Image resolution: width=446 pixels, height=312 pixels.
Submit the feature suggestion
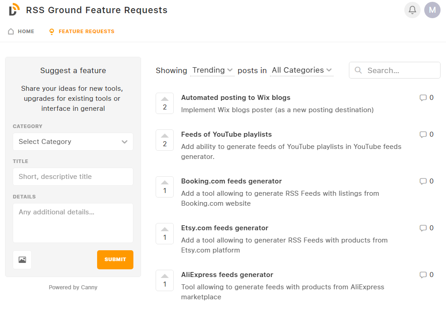tap(115, 260)
